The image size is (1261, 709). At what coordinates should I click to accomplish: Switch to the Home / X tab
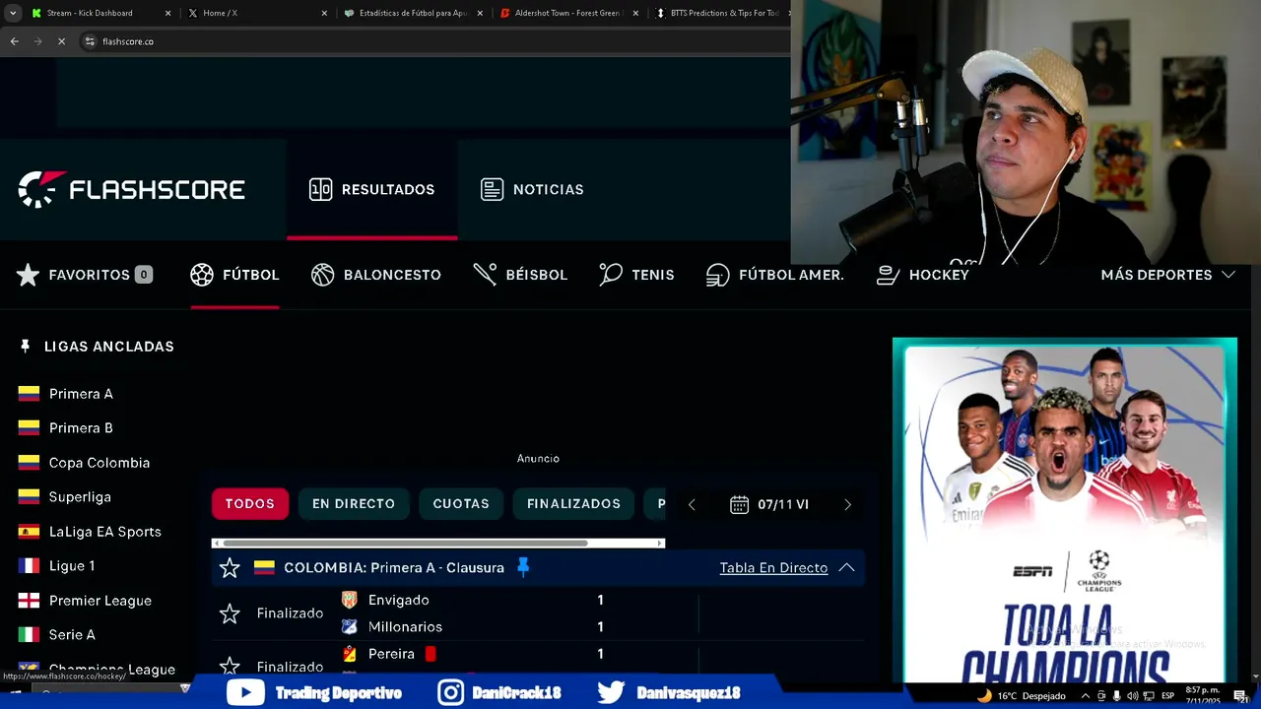(257, 13)
